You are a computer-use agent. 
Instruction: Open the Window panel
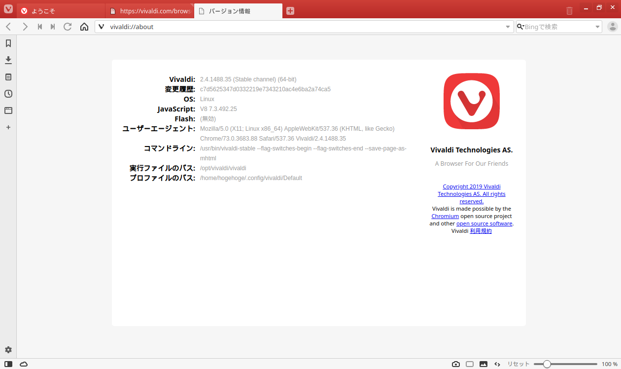pos(8,111)
